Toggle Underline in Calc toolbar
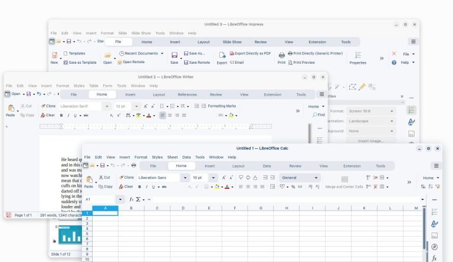 pyautogui.click(x=153, y=187)
